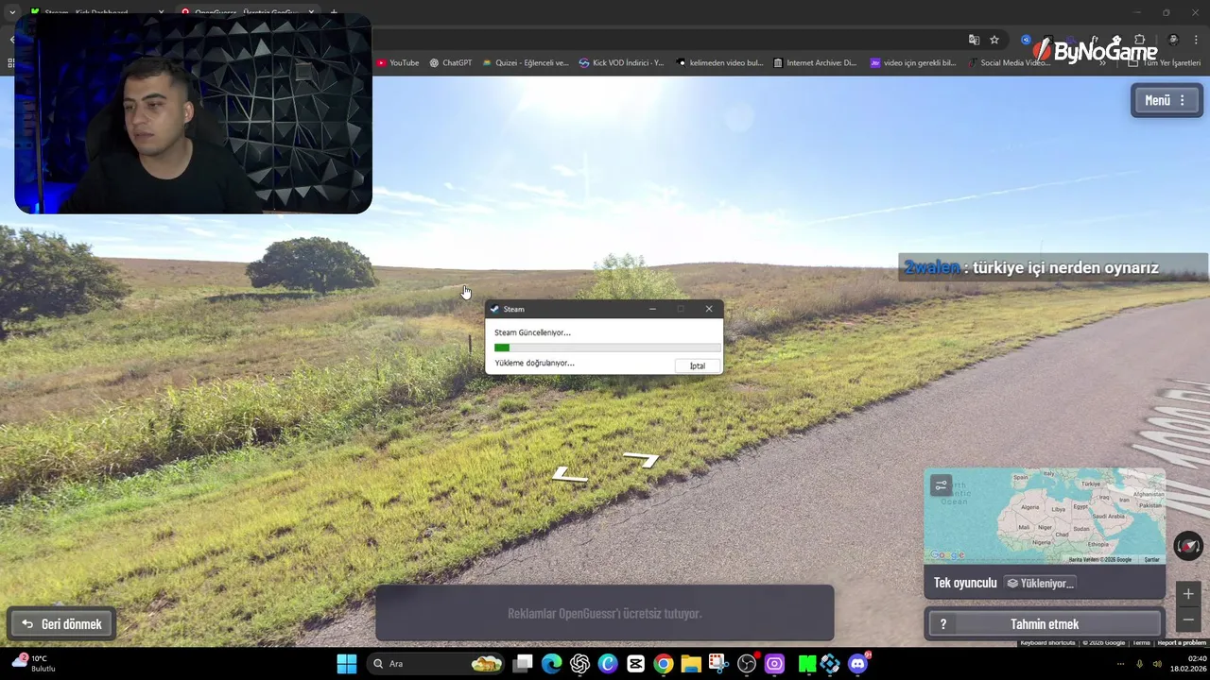Click the Terms link on street view

(x=1142, y=643)
